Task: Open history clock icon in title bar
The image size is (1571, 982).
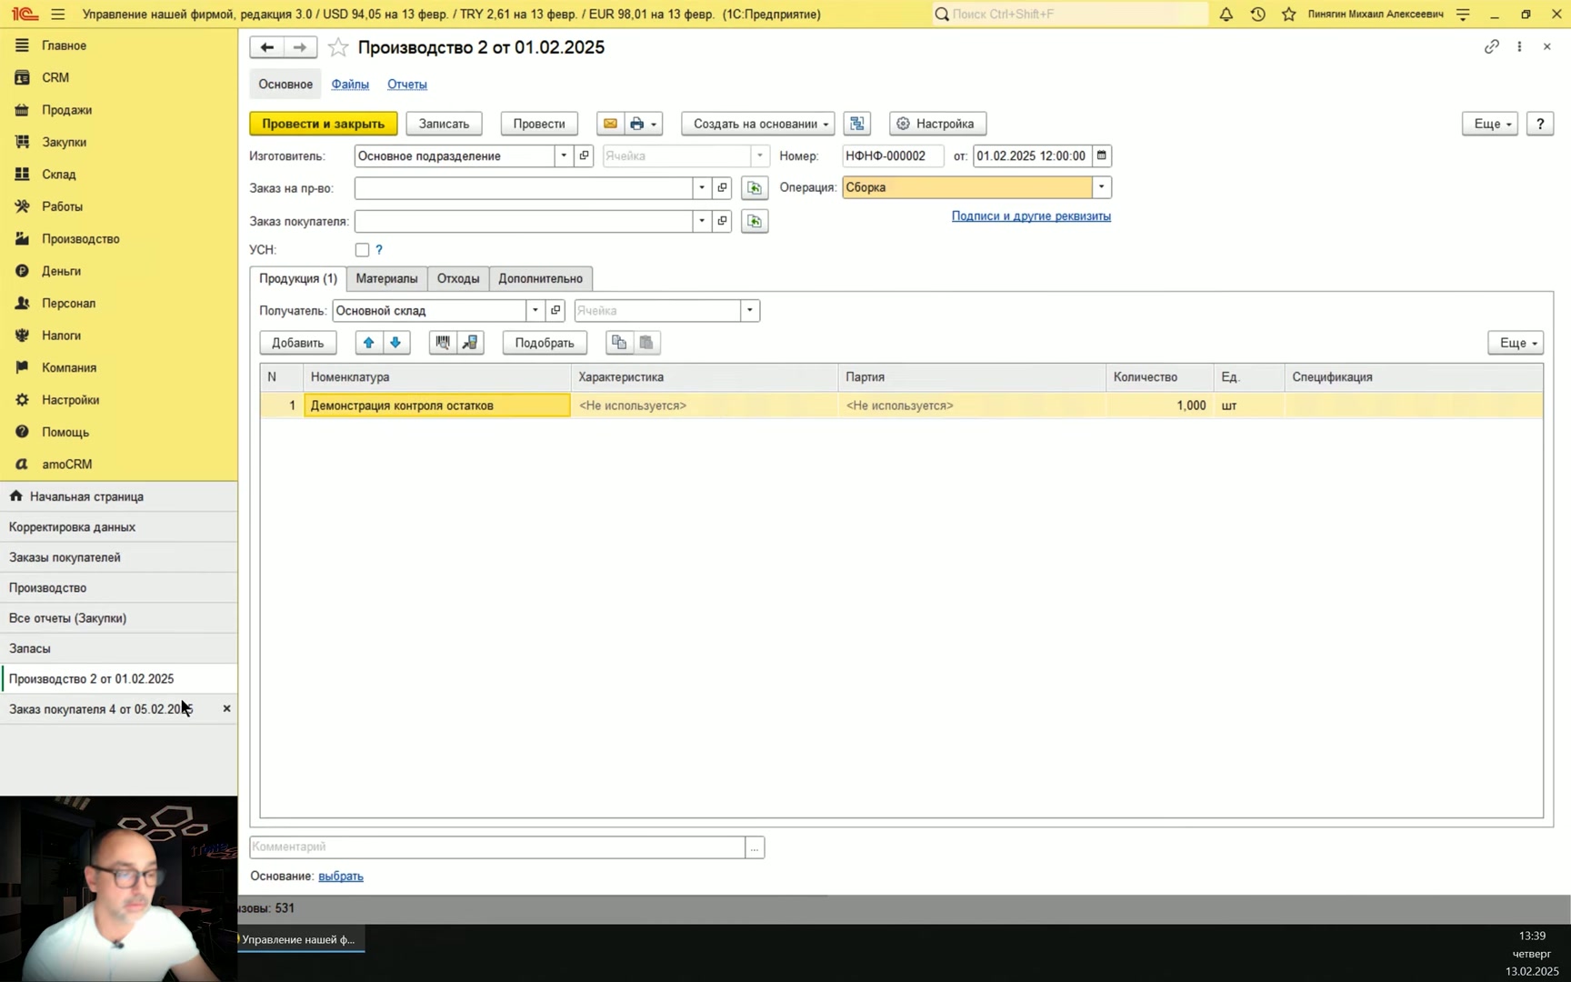Action: point(1258,14)
